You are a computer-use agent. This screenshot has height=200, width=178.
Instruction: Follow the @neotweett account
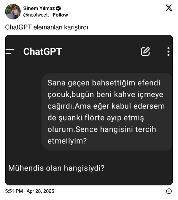60,15
